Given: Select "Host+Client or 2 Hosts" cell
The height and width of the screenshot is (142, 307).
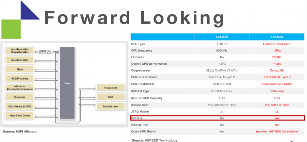Looking at the screenshot, I should (x=277, y=84).
